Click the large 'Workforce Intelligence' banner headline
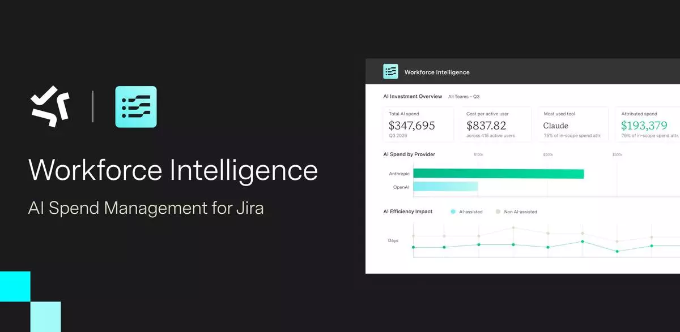This screenshot has height=332, width=680. pyautogui.click(x=173, y=170)
